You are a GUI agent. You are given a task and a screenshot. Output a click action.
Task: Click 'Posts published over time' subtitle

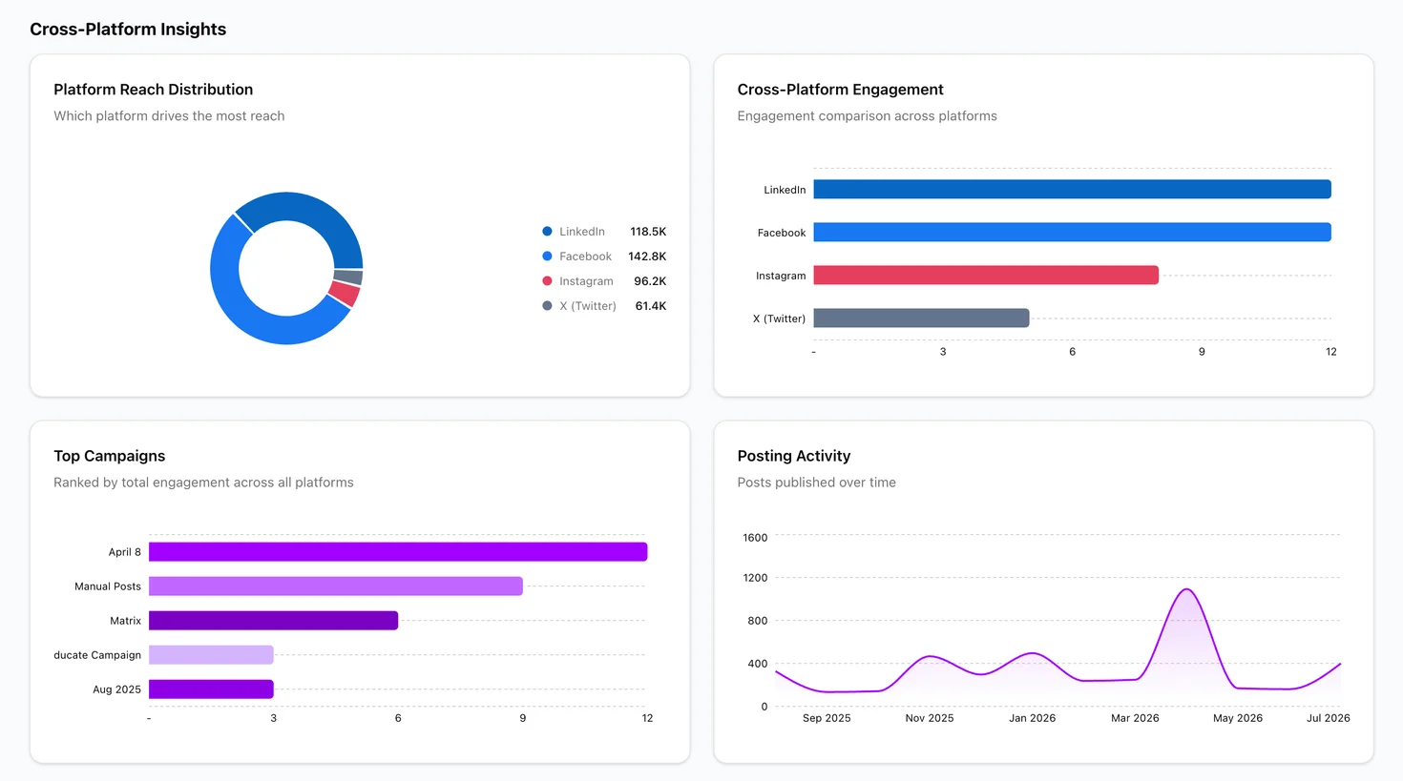[816, 483]
